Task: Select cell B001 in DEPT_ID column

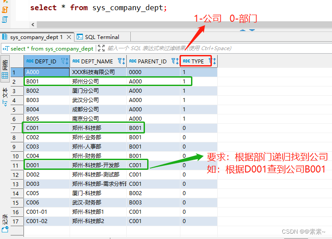Action: 47,81
